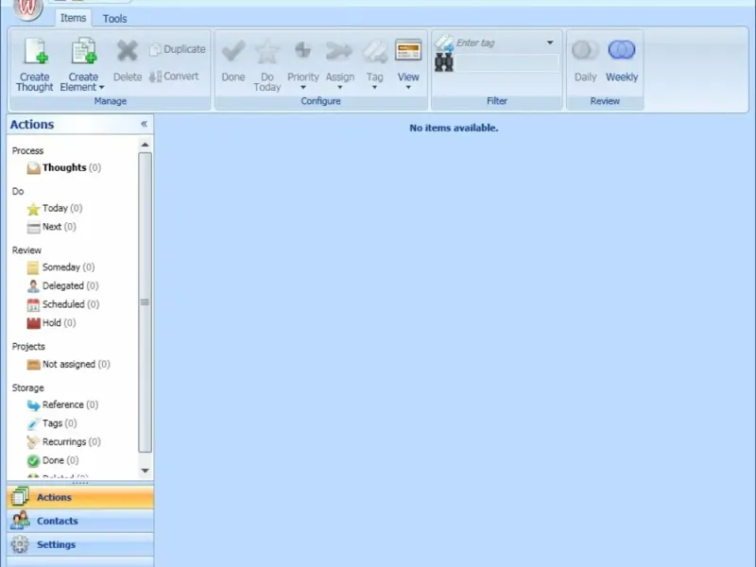756x567 pixels.
Task: Click the binoculars search icon
Action: tap(443, 62)
